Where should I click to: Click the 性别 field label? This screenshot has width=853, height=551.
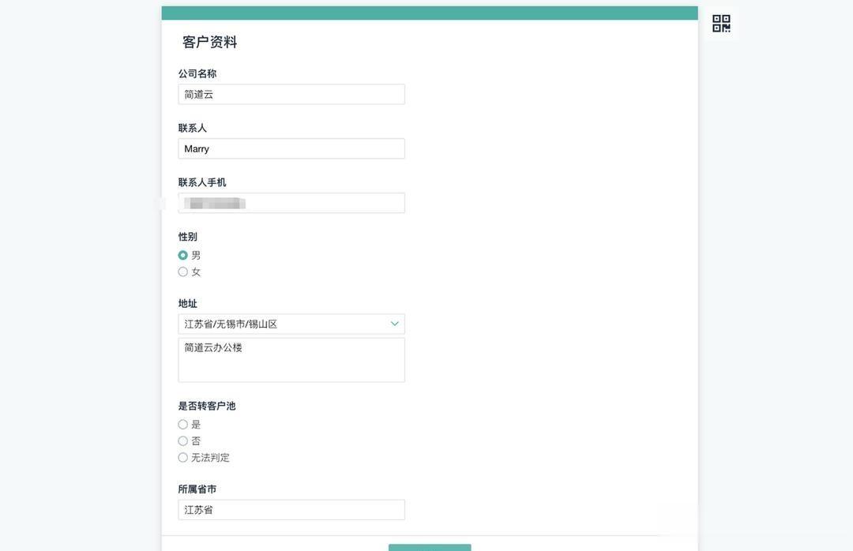tap(188, 237)
